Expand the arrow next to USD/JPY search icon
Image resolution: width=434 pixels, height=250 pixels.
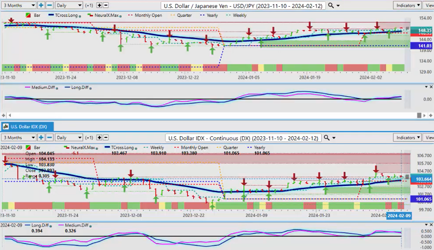click(x=338, y=6)
